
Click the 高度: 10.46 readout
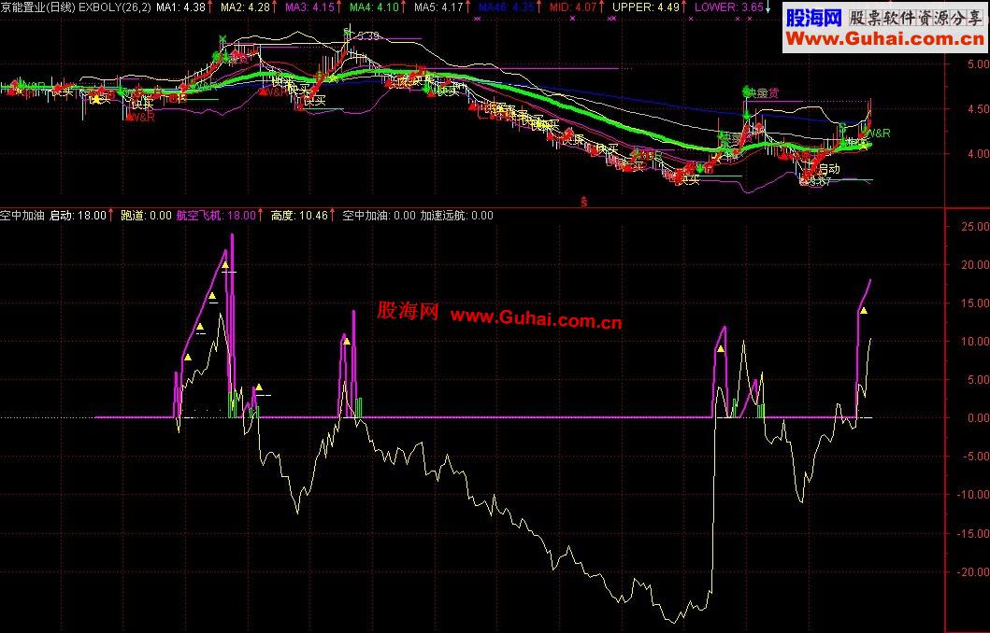(299, 216)
